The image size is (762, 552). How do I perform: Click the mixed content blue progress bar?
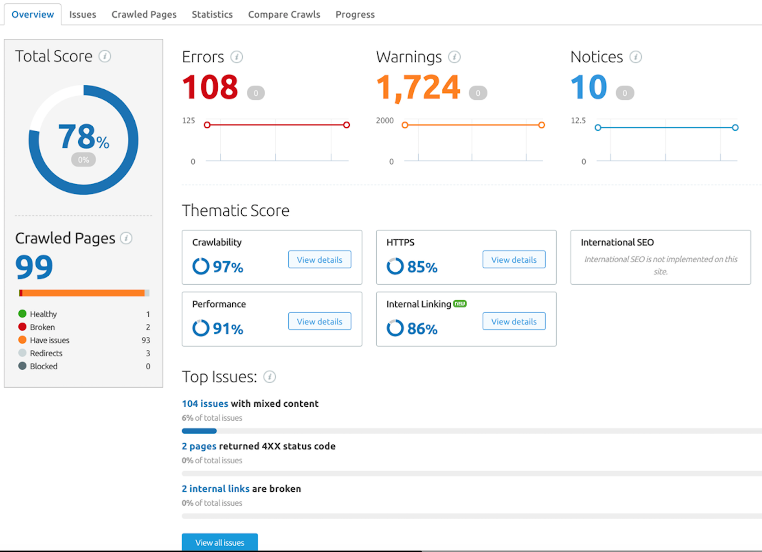click(x=199, y=431)
